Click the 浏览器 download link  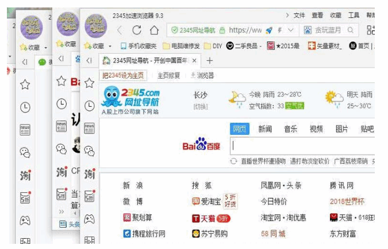click(x=202, y=75)
